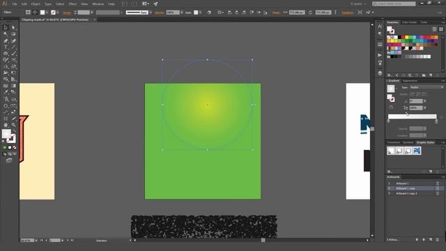Open Recolor Artwork in control bar
This screenshot has height=251, width=446.
(x=209, y=13)
